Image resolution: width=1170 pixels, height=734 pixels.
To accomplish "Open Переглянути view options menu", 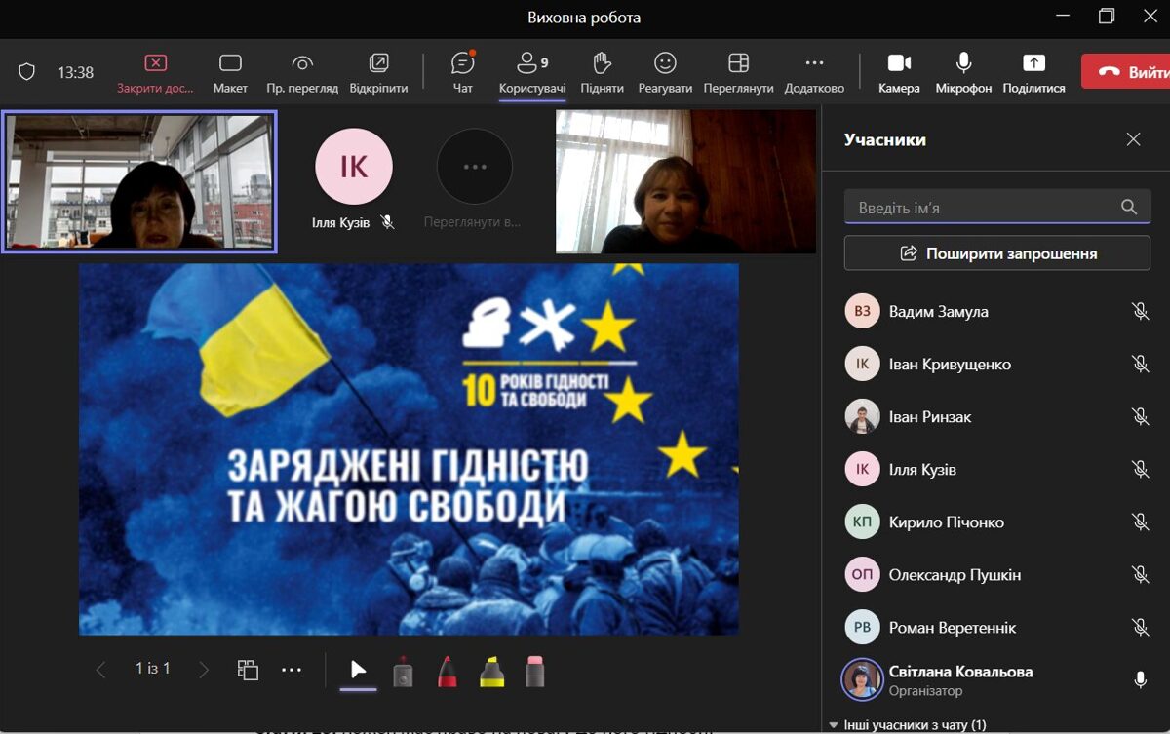I will click(x=738, y=73).
